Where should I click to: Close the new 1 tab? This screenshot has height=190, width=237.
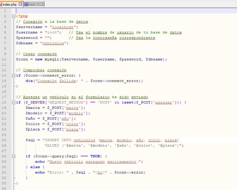41,4
